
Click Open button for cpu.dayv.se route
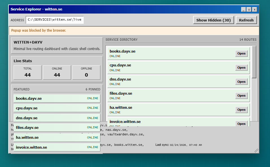[241, 68]
